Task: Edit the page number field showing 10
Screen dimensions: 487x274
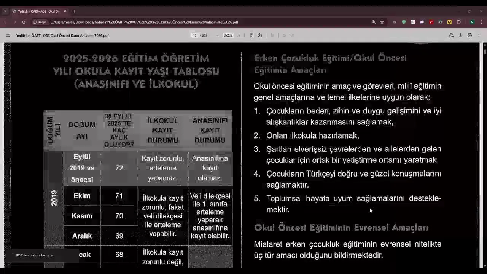Action: (194, 35)
